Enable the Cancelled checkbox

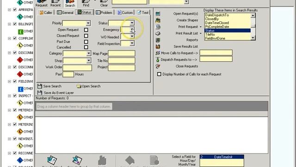86,47
